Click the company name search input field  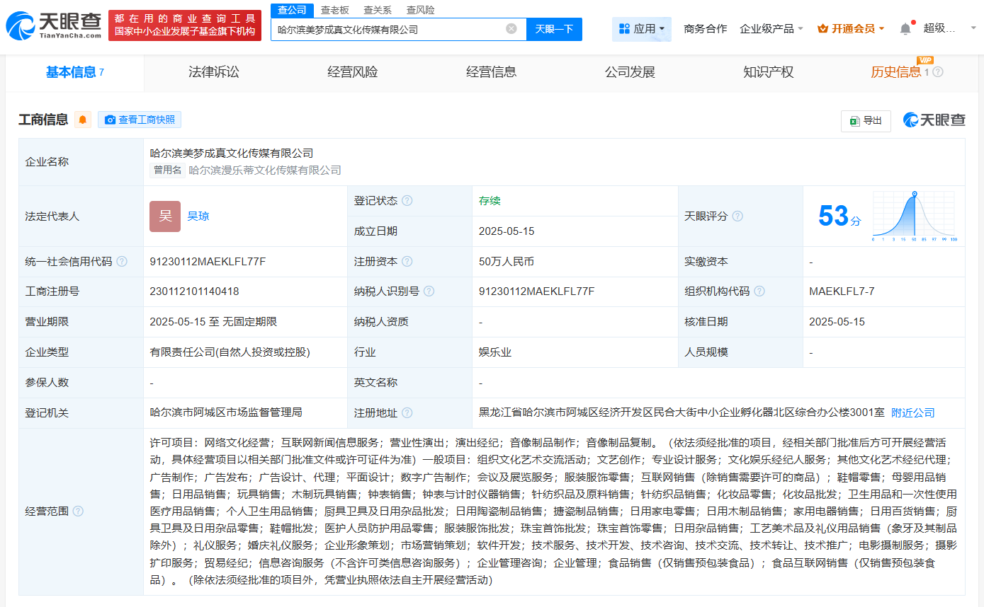click(388, 29)
